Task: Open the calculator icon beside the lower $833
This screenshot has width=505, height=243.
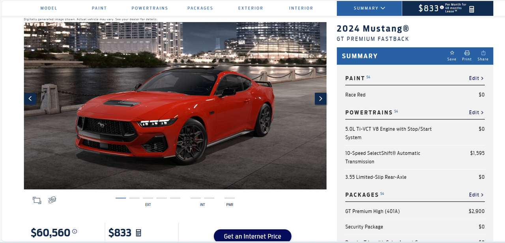Action: [x=138, y=233]
